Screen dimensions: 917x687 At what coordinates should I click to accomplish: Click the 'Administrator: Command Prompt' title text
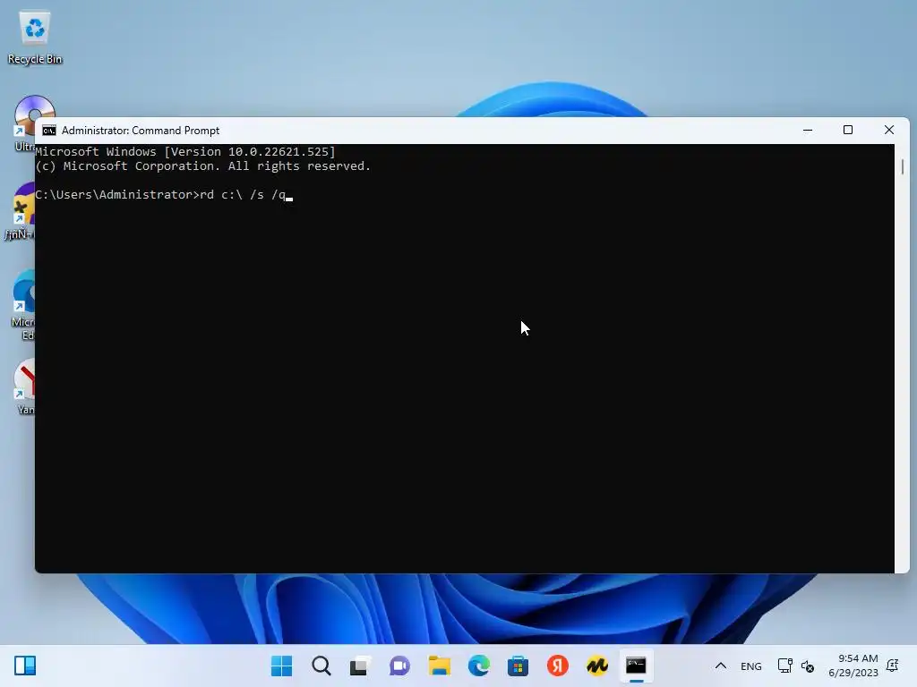141,131
